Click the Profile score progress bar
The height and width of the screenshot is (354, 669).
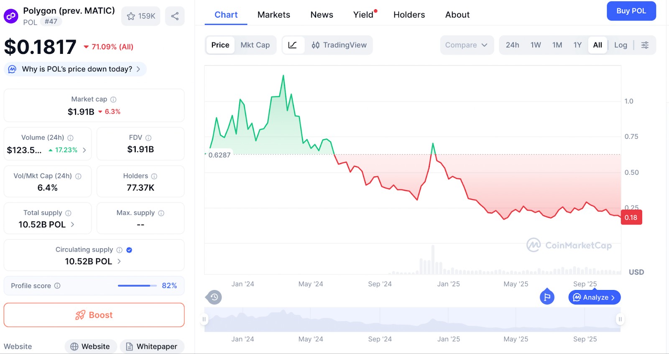137,286
